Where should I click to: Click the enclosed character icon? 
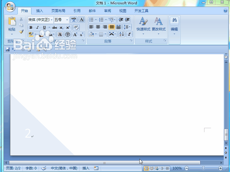coord(67,35)
